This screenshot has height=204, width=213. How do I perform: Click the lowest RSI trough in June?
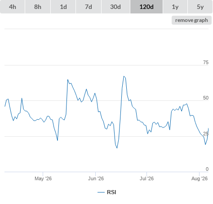click(x=117, y=148)
